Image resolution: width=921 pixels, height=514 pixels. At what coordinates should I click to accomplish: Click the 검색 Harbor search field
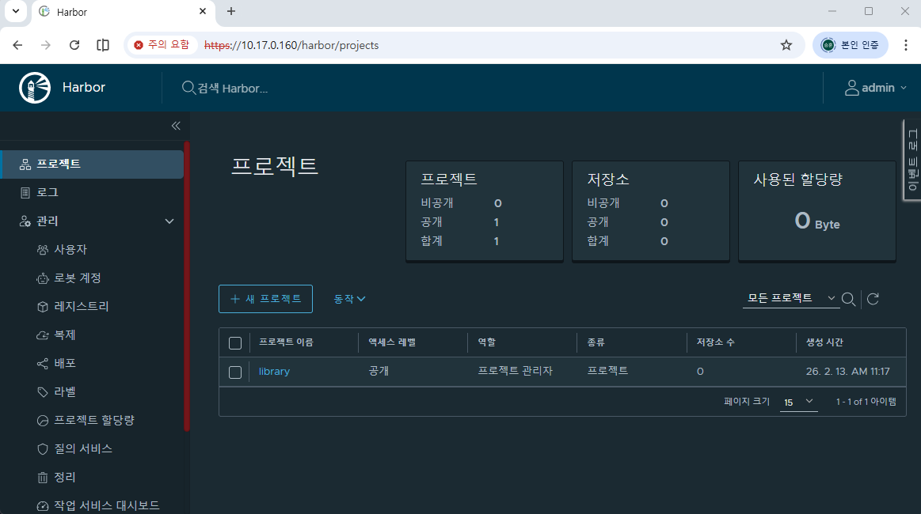coord(233,88)
